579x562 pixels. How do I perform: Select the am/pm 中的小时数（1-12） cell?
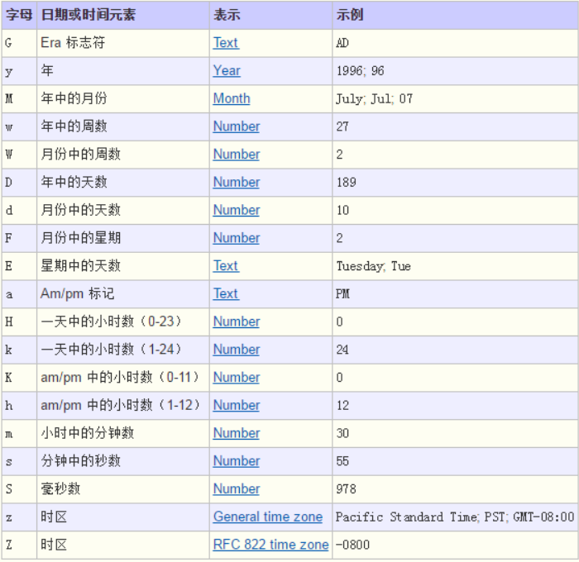[x=123, y=405]
